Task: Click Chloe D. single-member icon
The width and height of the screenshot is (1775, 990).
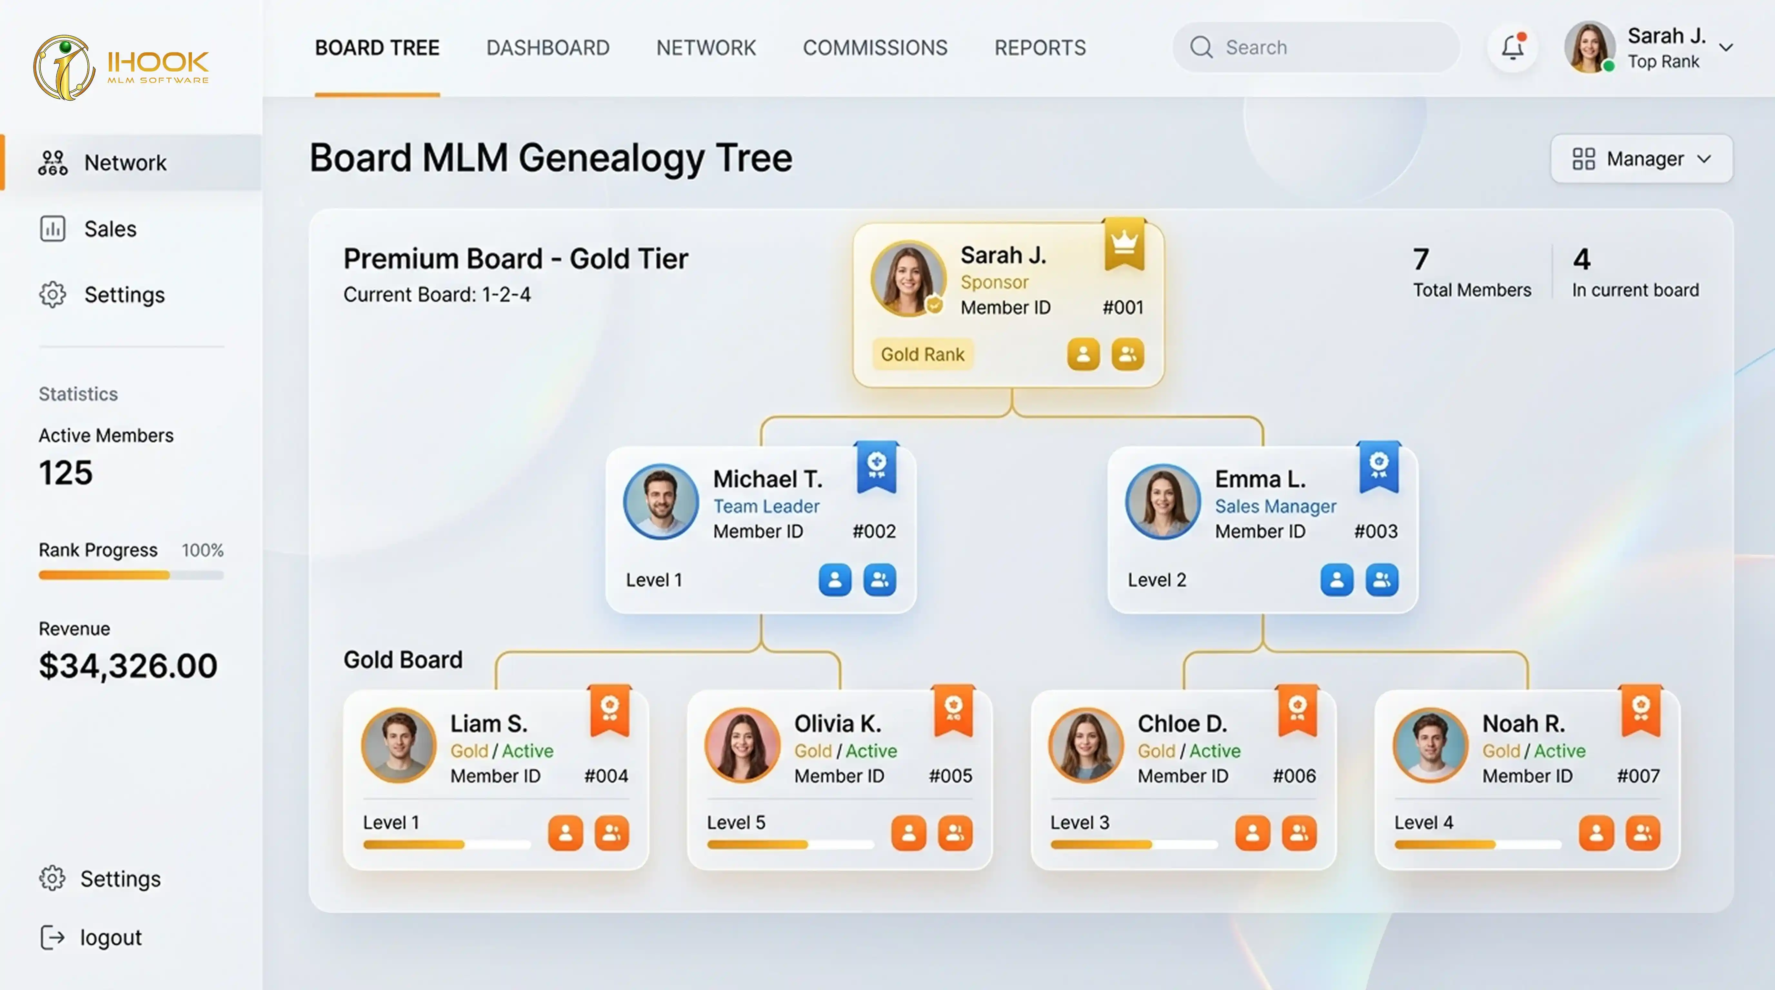Action: [x=1253, y=833]
